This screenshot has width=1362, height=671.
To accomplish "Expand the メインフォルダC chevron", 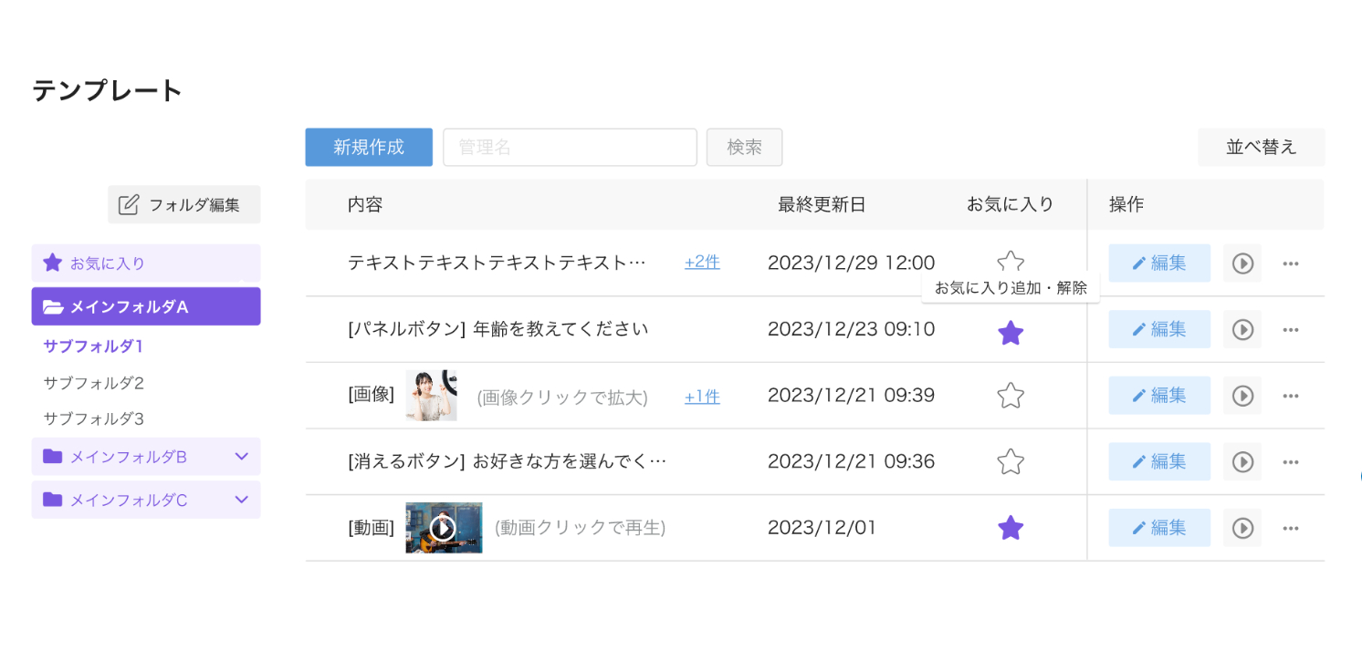I will pos(242,500).
